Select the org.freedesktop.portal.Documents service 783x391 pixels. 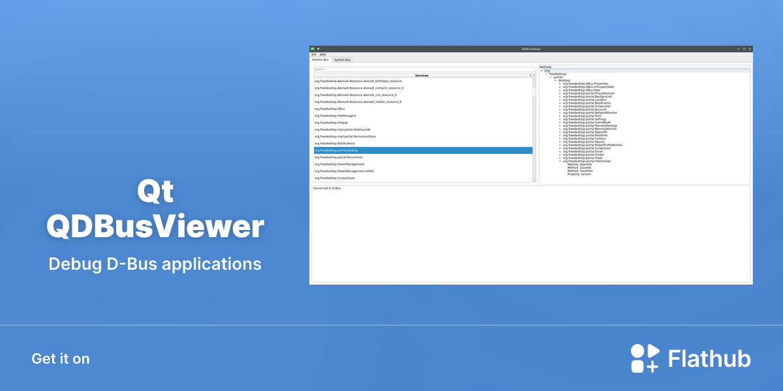pyautogui.click(x=423, y=157)
